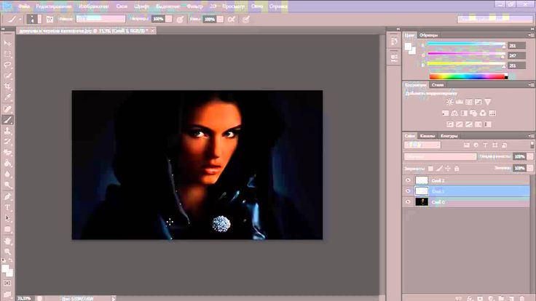Open the Layers panel menu
This screenshot has width=536, height=301.
point(531,136)
